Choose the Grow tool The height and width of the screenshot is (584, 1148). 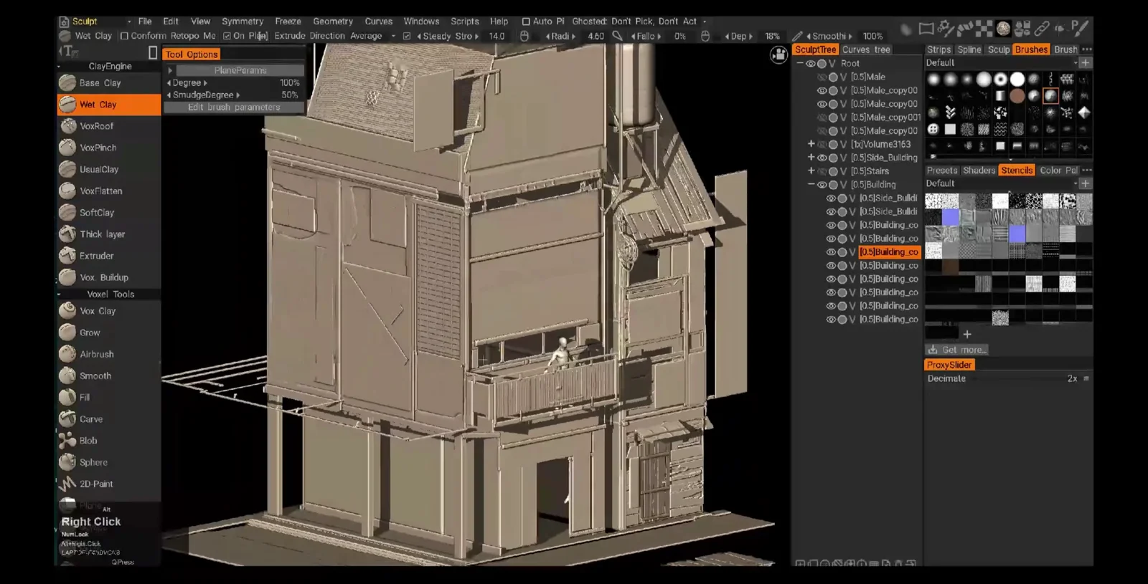coord(108,332)
